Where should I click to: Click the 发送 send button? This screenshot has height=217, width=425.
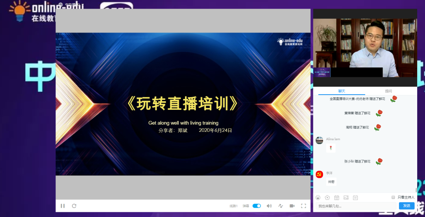tap(407, 206)
